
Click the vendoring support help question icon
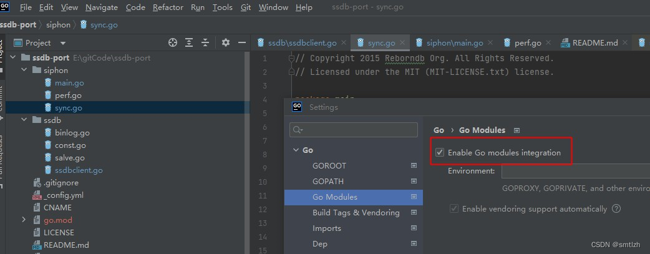[x=616, y=209]
